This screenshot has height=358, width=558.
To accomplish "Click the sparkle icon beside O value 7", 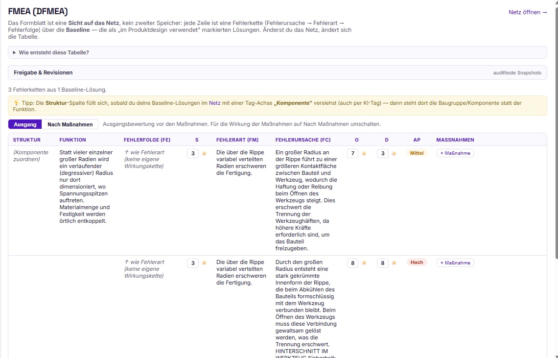I will tap(364, 153).
